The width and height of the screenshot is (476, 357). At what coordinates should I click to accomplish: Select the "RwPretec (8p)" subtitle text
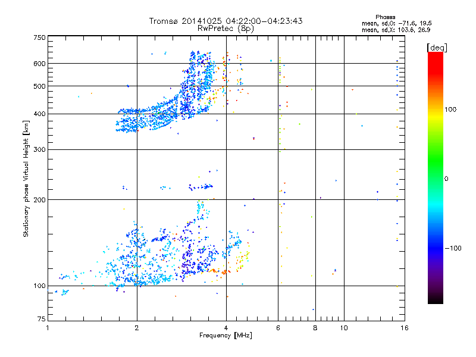(x=226, y=29)
